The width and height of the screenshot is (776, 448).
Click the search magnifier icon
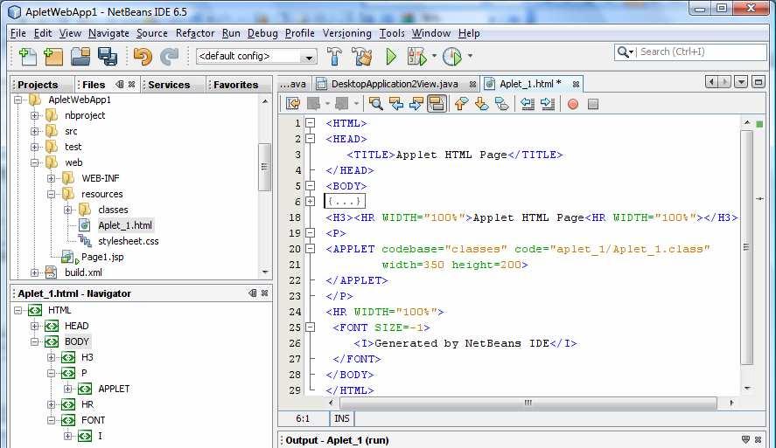(623, 52)
